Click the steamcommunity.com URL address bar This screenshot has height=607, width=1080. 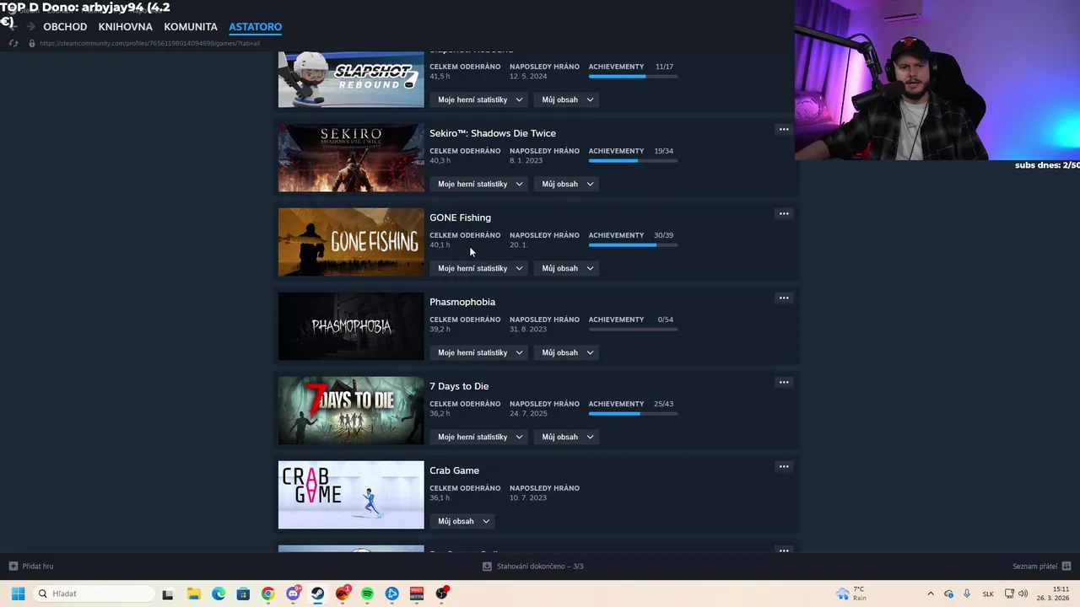(x=149, y=43)
